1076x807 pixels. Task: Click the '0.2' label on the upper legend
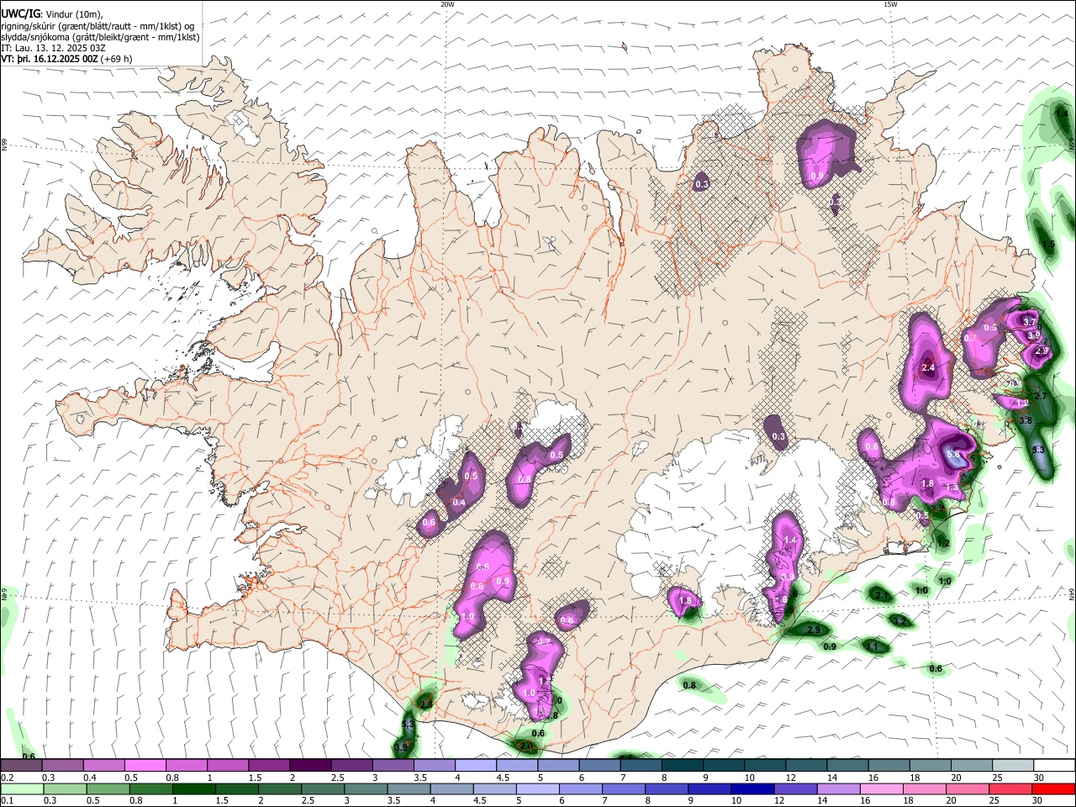[x=7, y=778]
